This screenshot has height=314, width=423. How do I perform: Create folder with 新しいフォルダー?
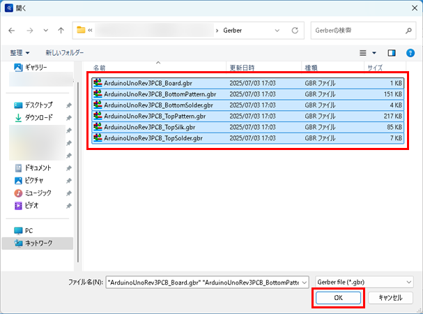[x=65, y=53]
